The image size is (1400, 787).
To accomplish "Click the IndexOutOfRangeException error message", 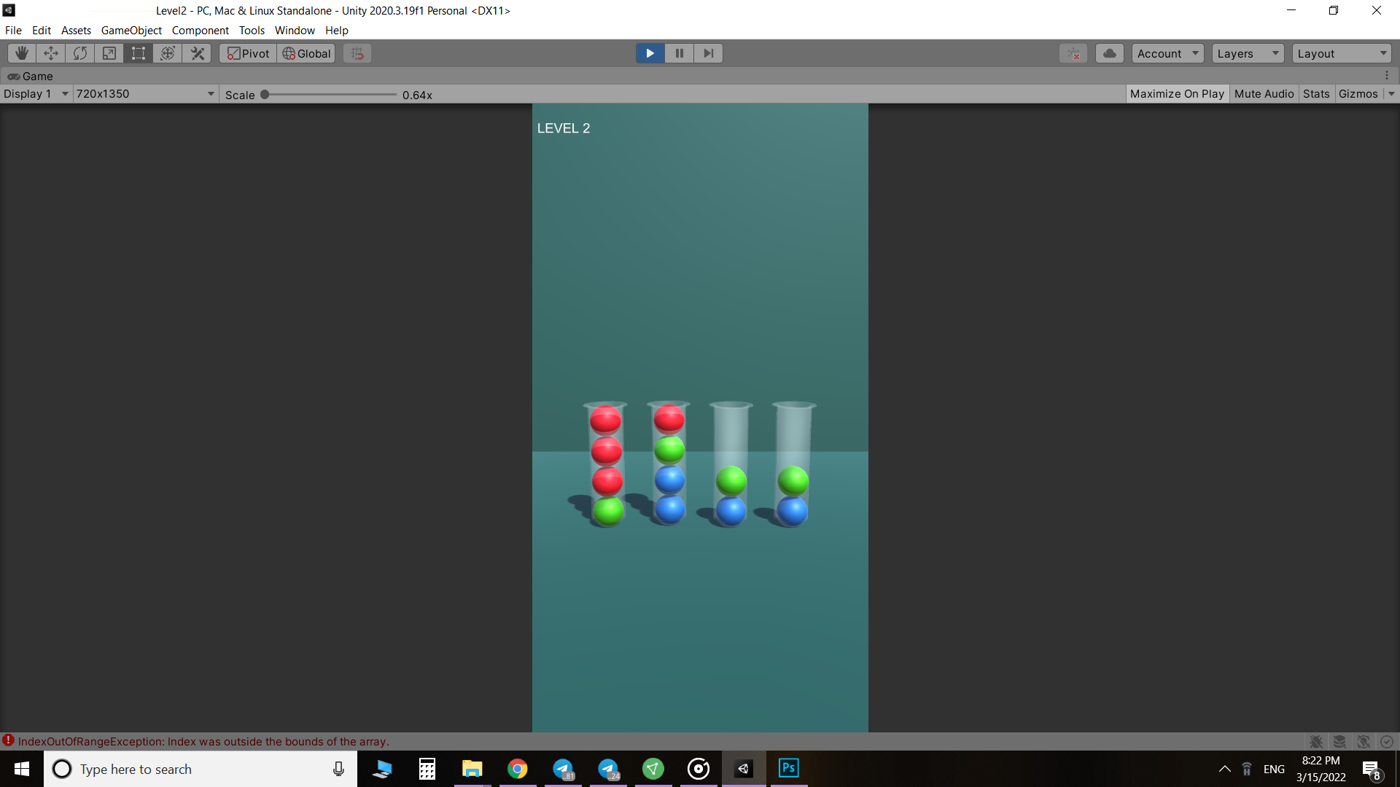I will [x=203, y=741].
